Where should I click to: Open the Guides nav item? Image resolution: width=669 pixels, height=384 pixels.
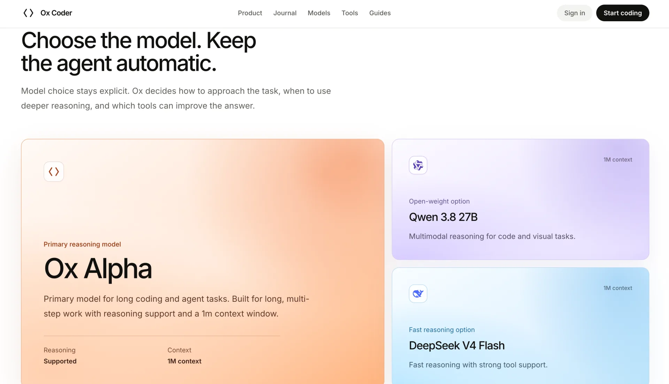(380, 13)
